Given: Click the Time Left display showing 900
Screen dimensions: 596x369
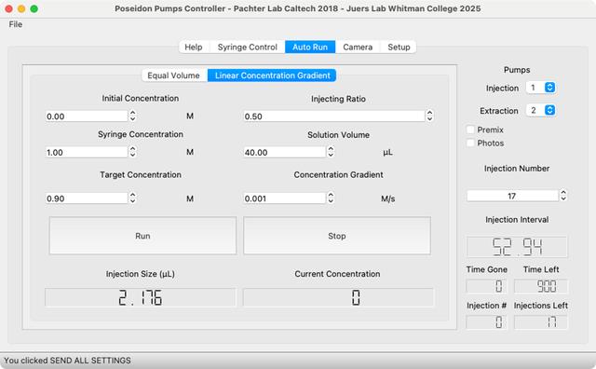Looking at the screenshot, I should pos(541,286).
